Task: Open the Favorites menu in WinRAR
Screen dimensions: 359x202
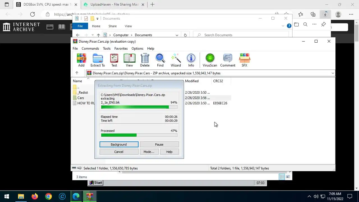Action: [121, 49]
